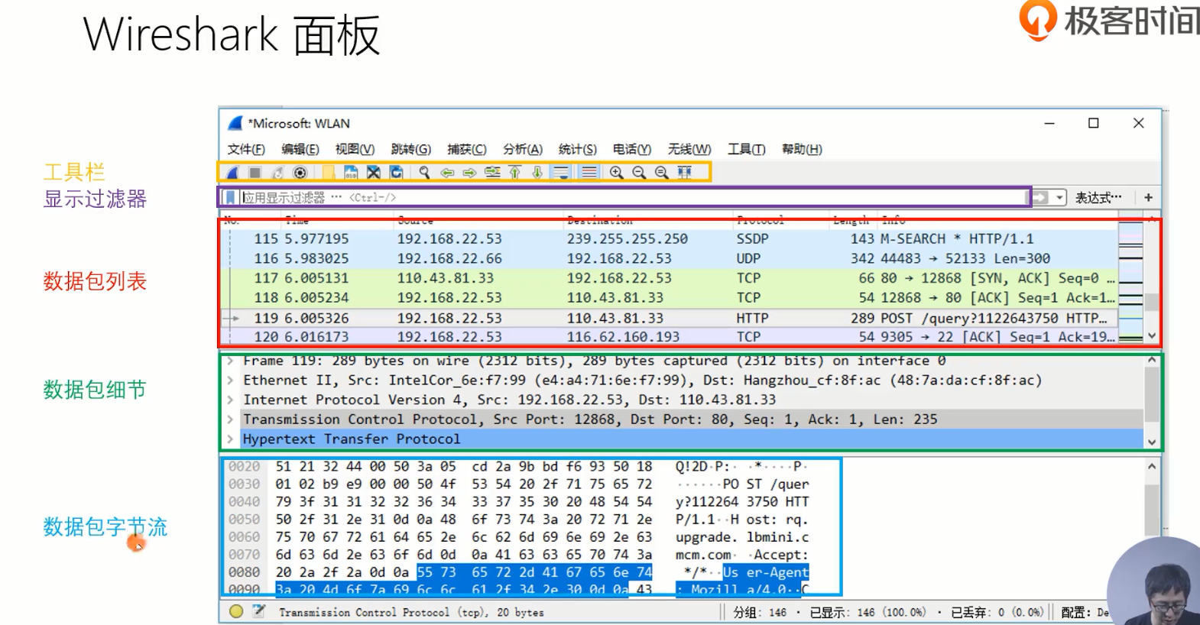This screenshot has width=1200, height=625.
Task: Open the 分析(A) menu
Action: [x=523, y=149]
